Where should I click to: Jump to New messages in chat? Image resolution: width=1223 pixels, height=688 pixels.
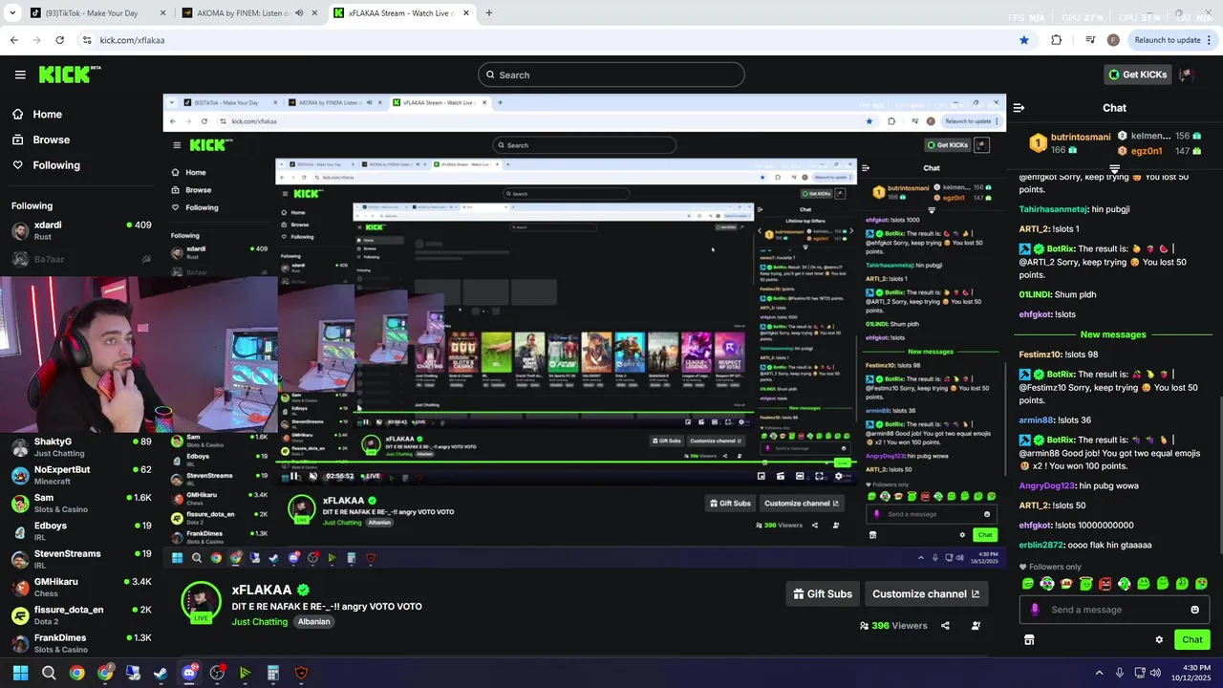(x=1113, y=334)
